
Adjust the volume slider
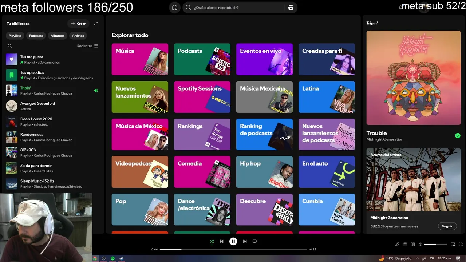435,245
